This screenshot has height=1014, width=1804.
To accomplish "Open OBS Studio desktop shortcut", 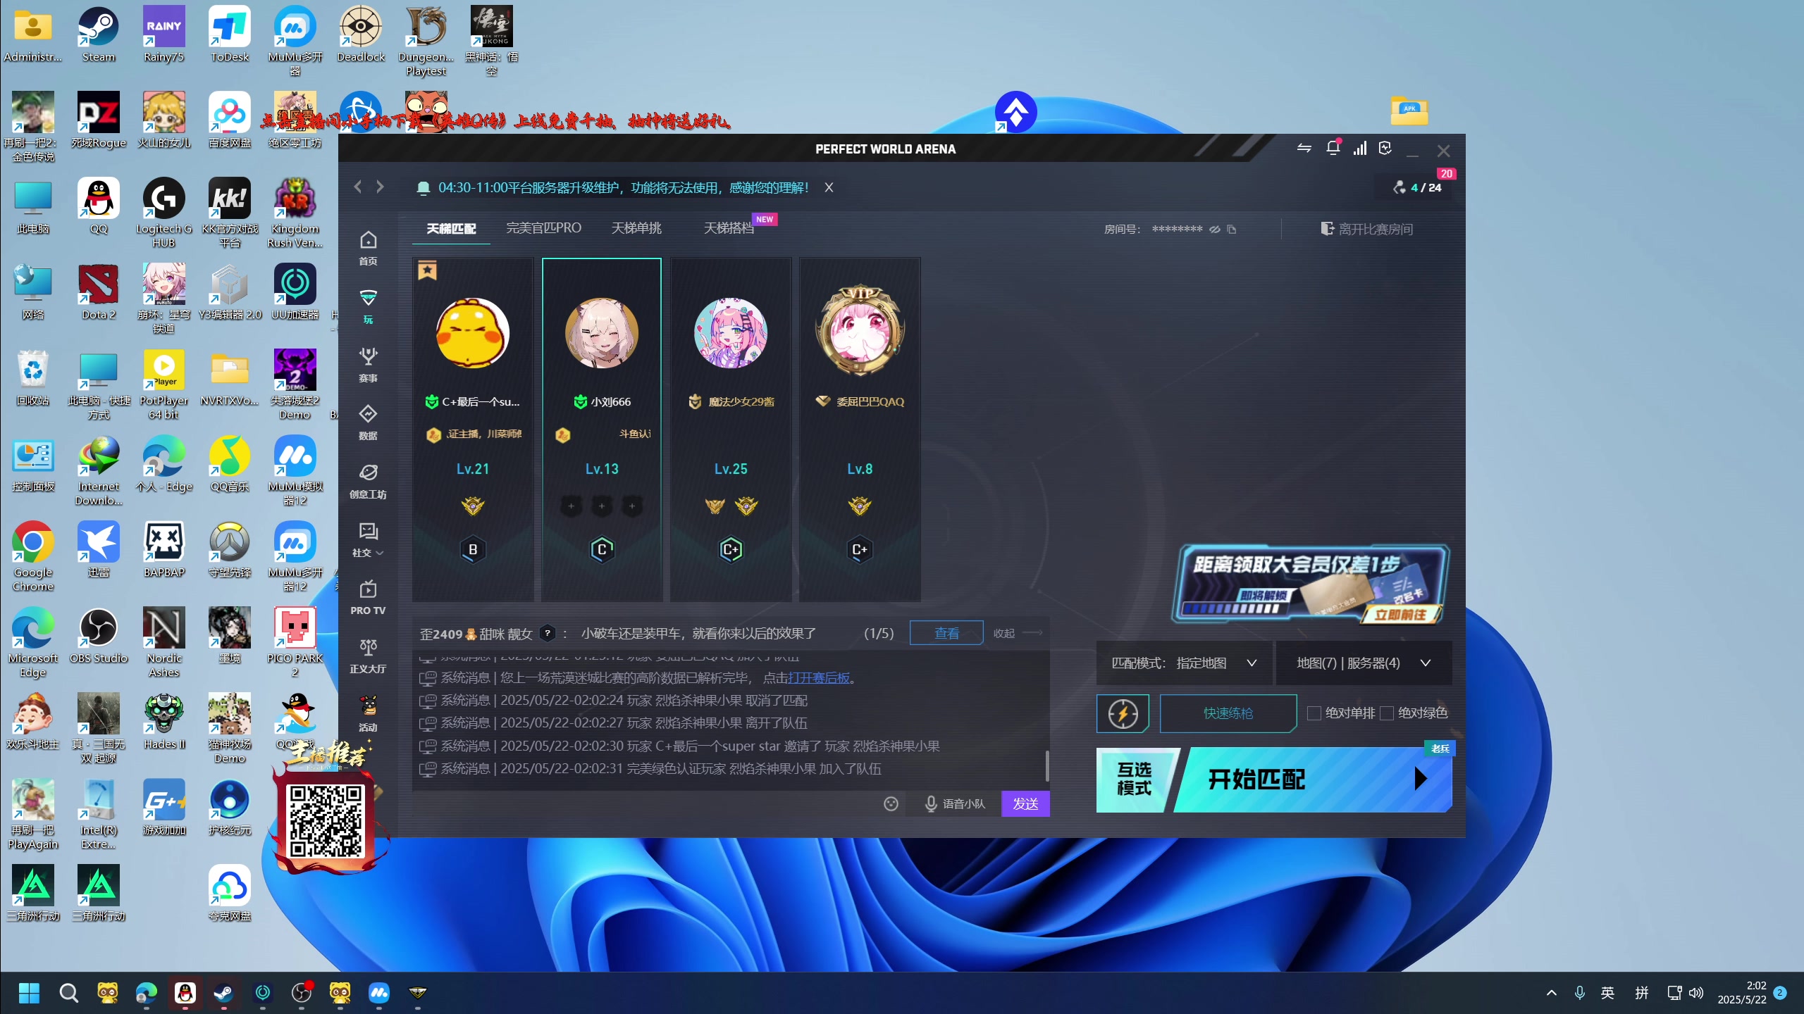I will point(99,637).
